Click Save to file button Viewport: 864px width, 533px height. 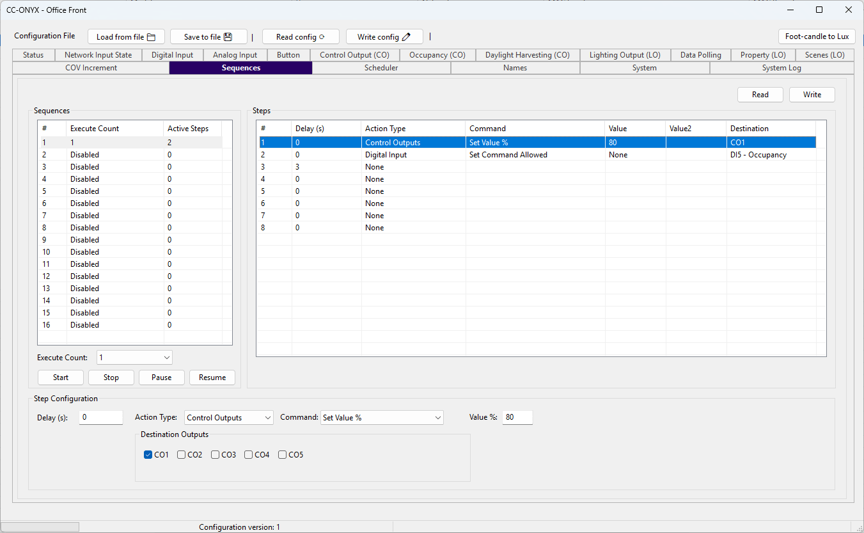tap(208, 36)
